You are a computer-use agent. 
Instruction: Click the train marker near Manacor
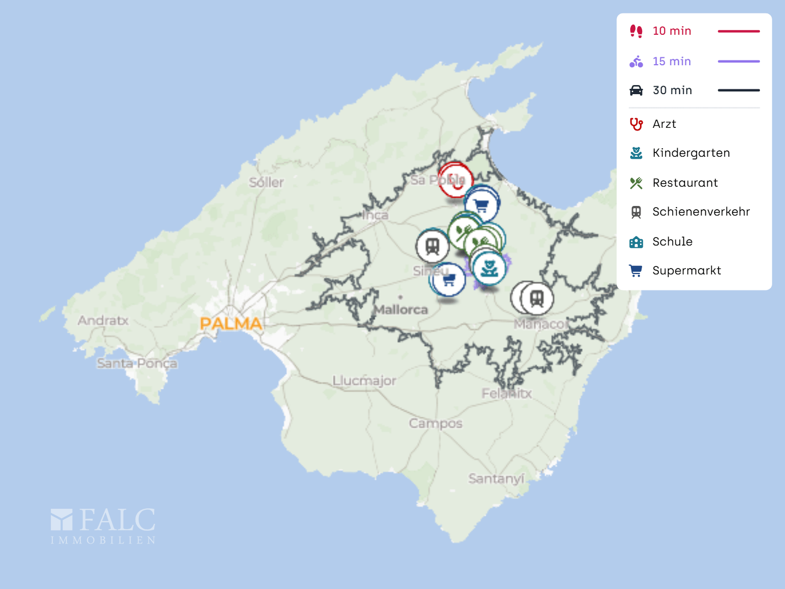[537, 299]
